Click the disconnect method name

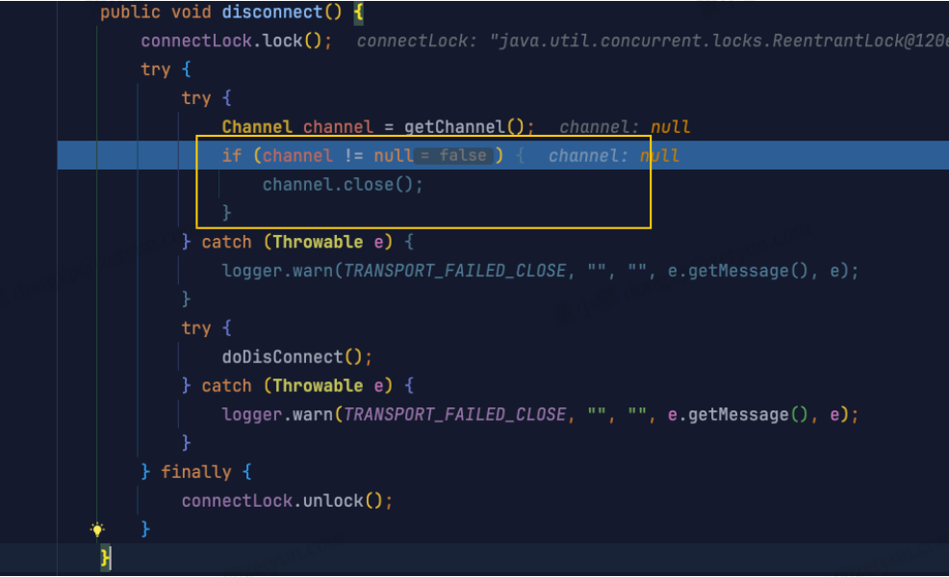(x=271, y=13)
